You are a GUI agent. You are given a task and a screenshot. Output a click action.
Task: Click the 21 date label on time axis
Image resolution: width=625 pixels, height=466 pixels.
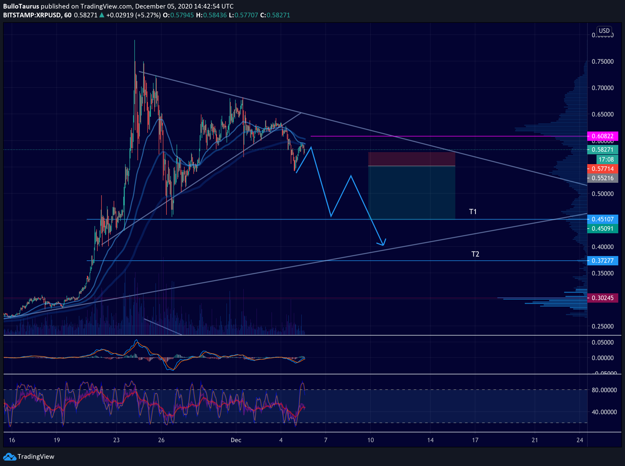(x=535, y=440)
